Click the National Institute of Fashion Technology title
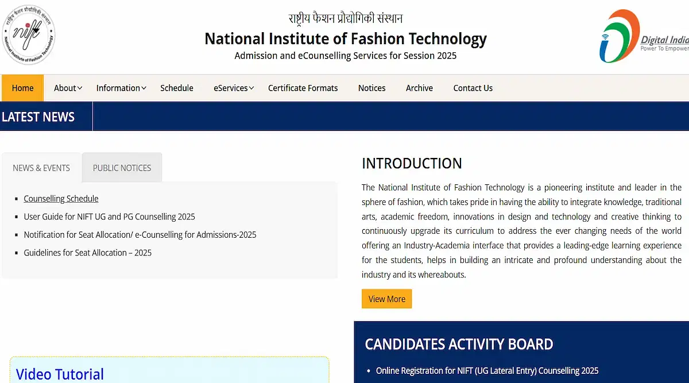 [346, 38]
